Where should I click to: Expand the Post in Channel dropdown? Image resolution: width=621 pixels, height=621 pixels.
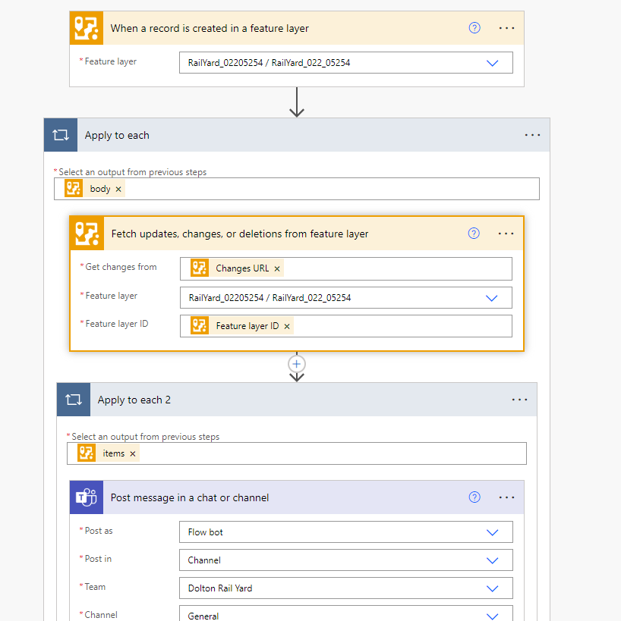tap(492, 561)
